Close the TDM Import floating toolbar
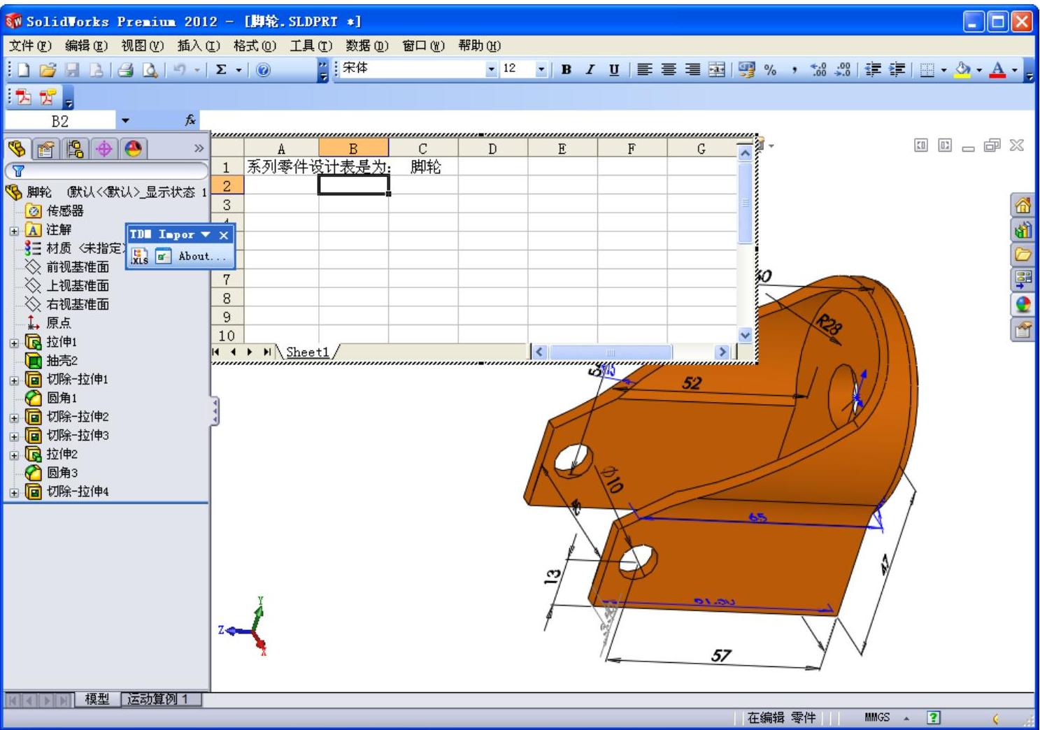The image size is (1040, 730). (224, 235)
